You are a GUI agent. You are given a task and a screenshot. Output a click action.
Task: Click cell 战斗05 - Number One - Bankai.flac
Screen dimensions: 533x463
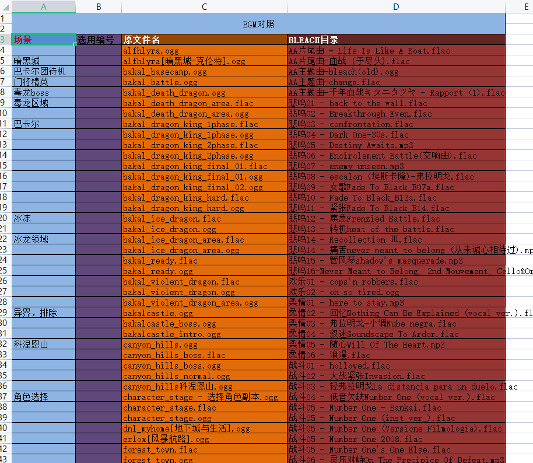(x=396, y=407)
